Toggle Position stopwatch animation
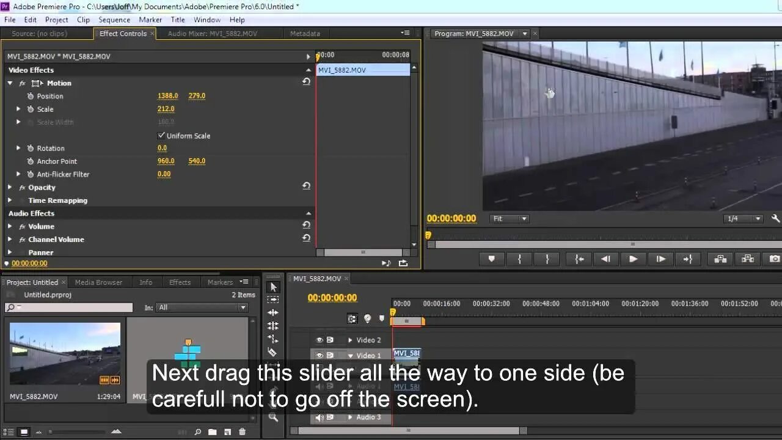 coord(31,97)
